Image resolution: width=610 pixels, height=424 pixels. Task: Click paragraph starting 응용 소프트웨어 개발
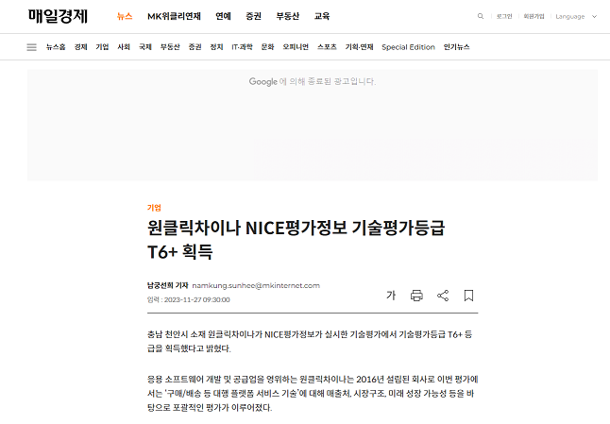coord(313,393)
